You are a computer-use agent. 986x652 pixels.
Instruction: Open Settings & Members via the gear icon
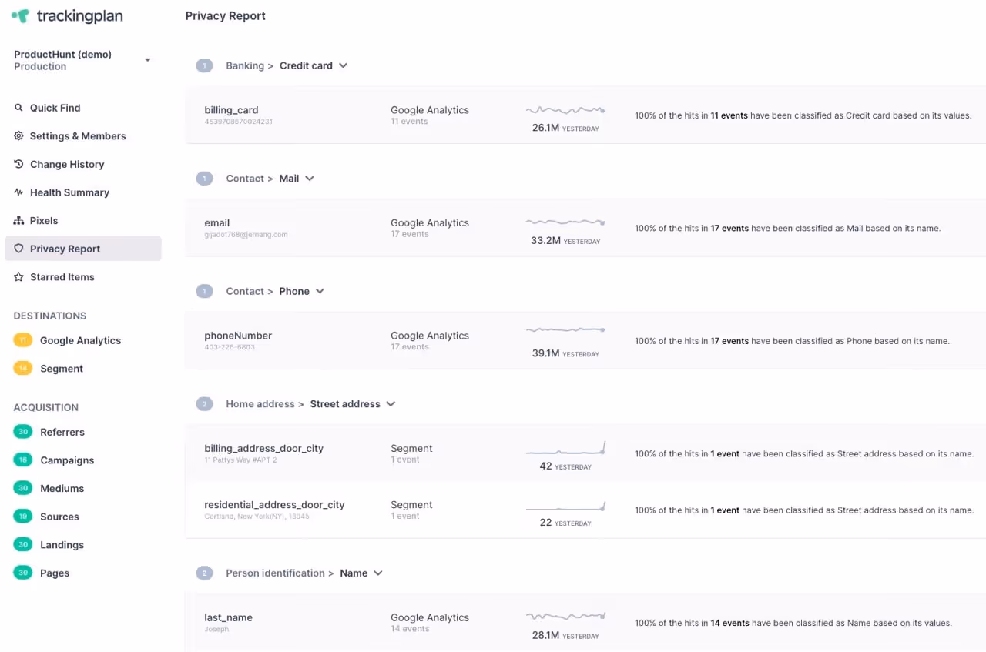coord(18,136)
